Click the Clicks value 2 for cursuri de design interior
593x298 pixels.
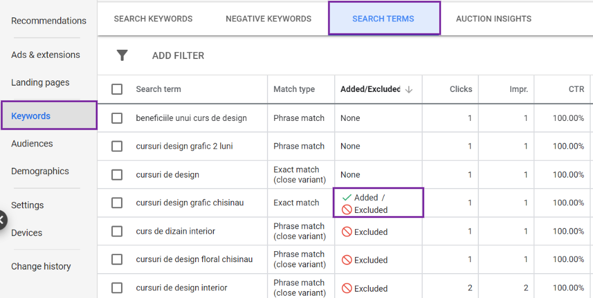pyautogui.click(x=470, y=288)
